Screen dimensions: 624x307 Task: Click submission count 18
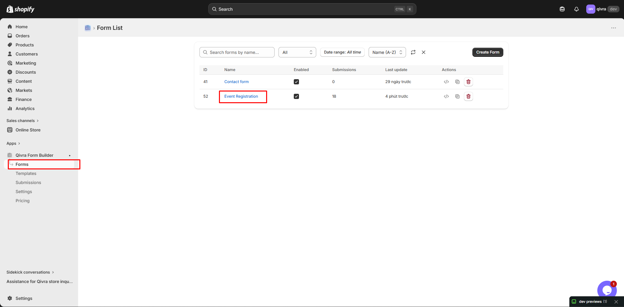pos(334,96)
